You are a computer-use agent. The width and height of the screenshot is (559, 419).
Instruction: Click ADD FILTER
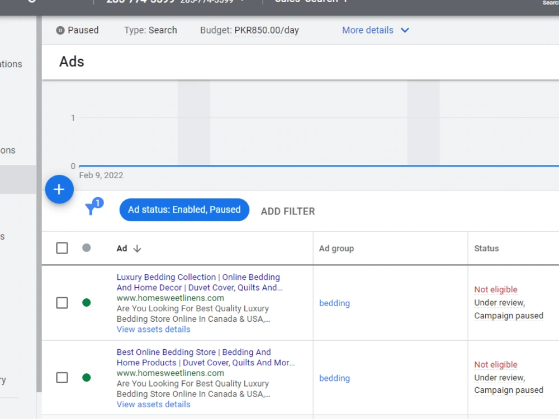pos(288,211)
